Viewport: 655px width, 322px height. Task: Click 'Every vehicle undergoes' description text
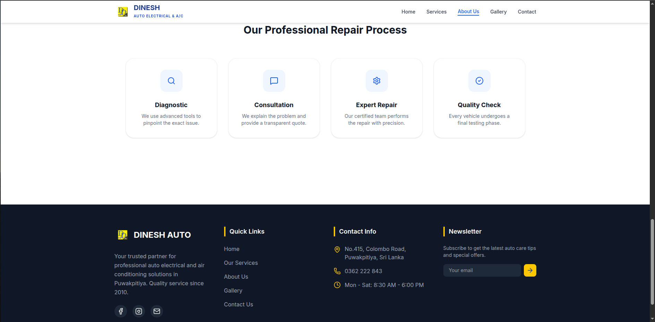[479, 120]
